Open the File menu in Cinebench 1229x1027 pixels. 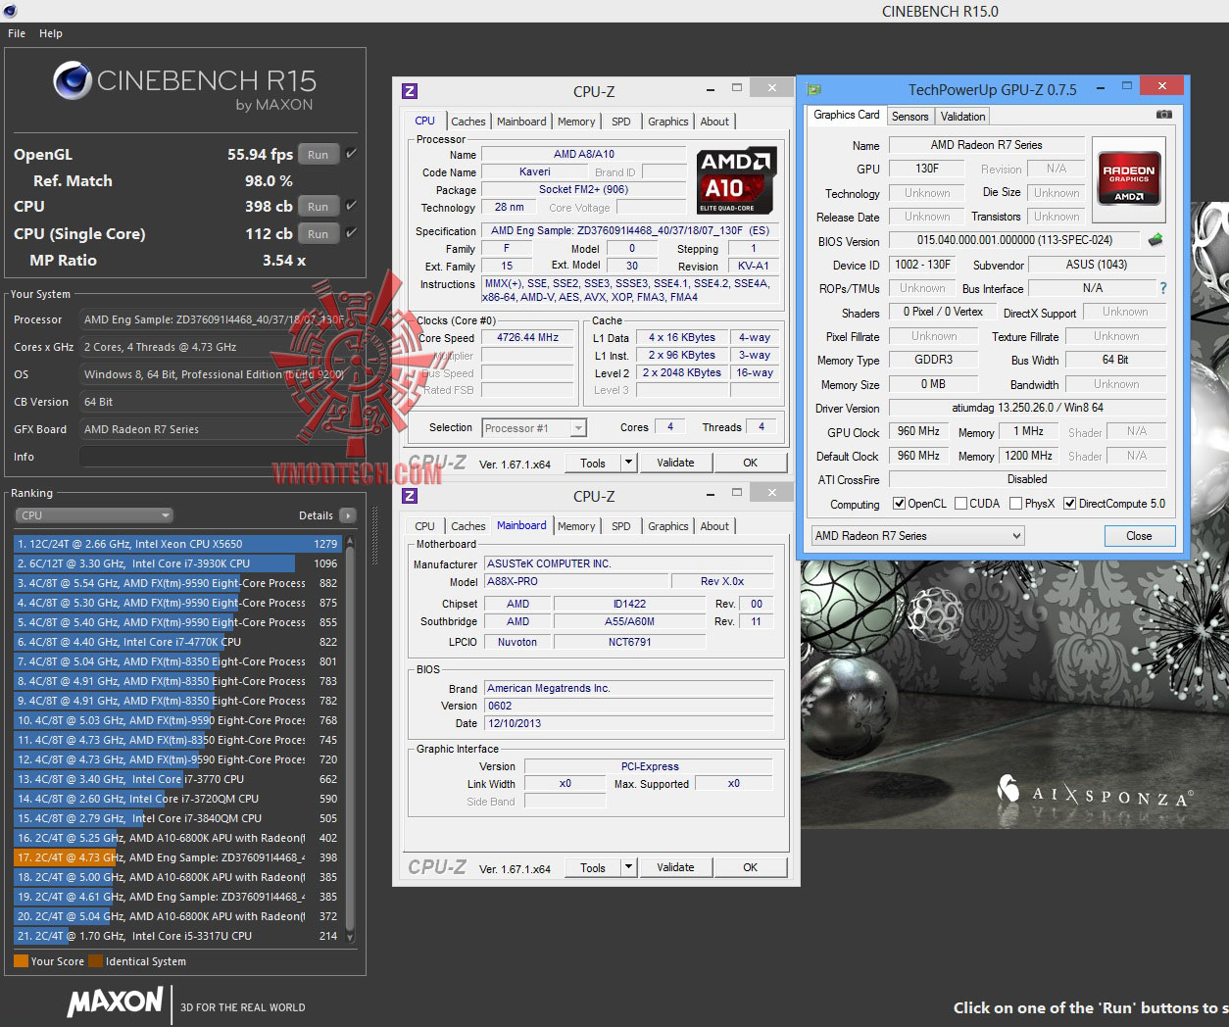[17, 33]
